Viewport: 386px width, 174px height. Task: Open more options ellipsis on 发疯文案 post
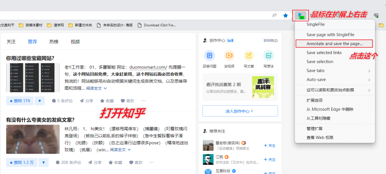(152, 162)
